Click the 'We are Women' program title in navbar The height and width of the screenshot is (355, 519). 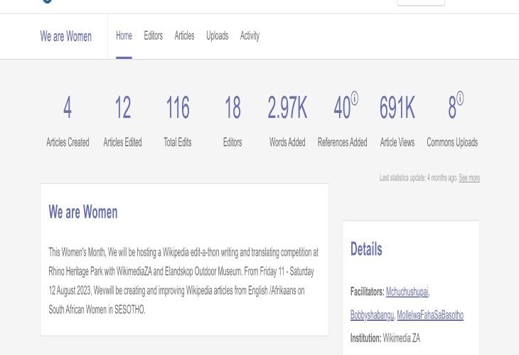coord(65,36)
